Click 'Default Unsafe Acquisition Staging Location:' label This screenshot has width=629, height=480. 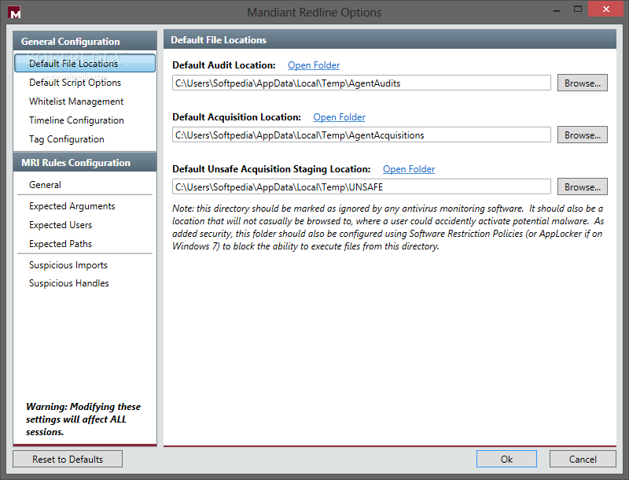(271, 169)
